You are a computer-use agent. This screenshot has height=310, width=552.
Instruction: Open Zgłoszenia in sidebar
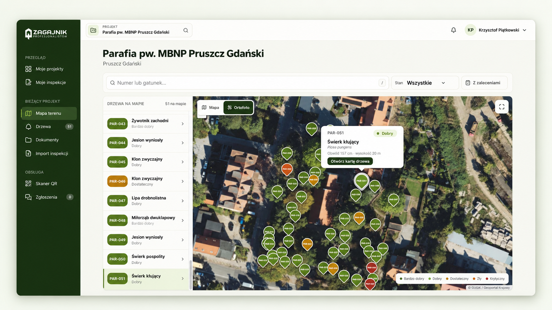point(49,197)
